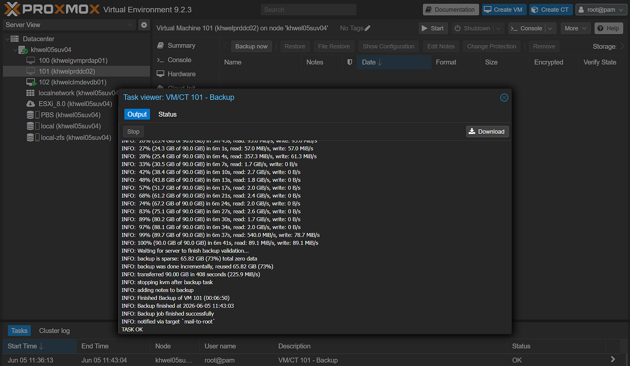This screenshot has width=630, height=366.
Task: Open the root@pam user menu
Action: (x=601, y=9)
